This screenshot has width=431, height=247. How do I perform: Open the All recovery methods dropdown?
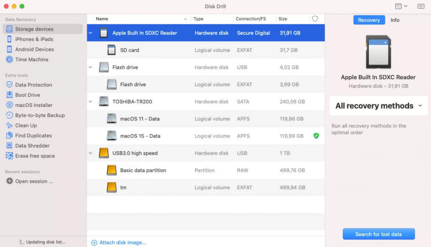pos(378,106)
